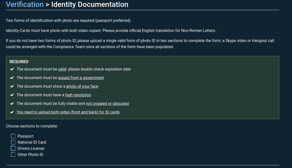Click the Verification breadcrumb link
This screenshot has width=292, height=168.
coord(25,5)
